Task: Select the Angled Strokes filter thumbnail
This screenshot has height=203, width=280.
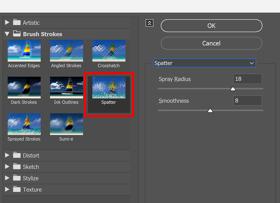Action: (66, 51)
